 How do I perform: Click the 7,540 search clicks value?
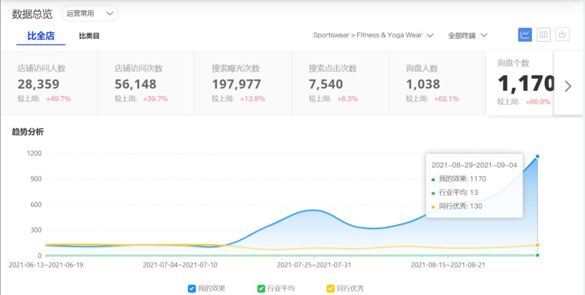326,84
